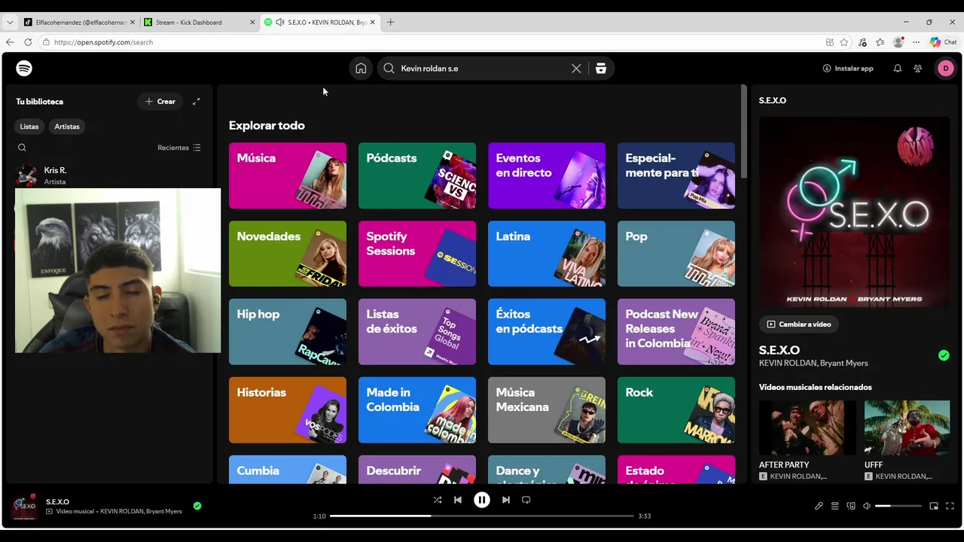Expand library with diagonal arrows icon
The image size is (964, 542).
pyautogui.click(x=196, y=102)
